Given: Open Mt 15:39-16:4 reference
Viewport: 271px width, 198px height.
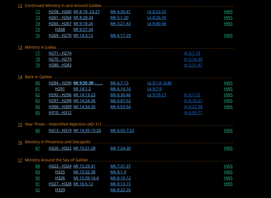Looking at the screenshot, I should tap(86, 178).
